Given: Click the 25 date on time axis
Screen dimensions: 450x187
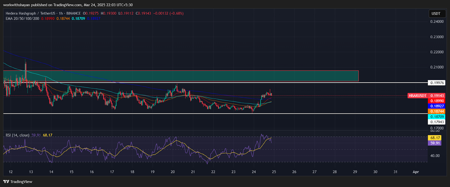Looking at the screenshot, I should point(274,172).
